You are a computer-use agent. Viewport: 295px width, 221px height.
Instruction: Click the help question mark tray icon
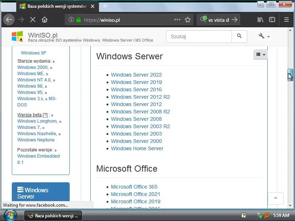[x=243, y=215]
